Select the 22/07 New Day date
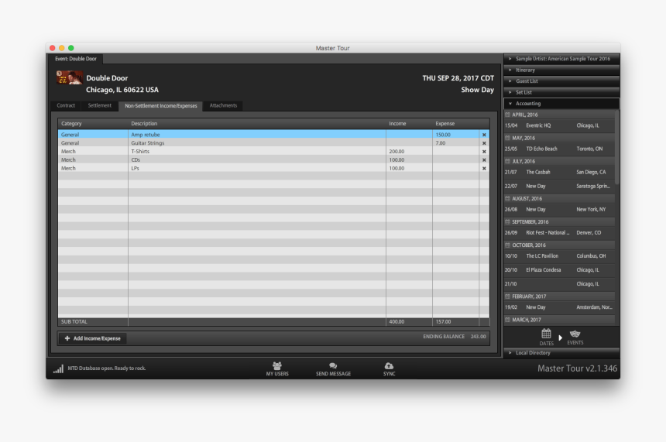This screenshot has height=442, width=666. click(559, 186)
